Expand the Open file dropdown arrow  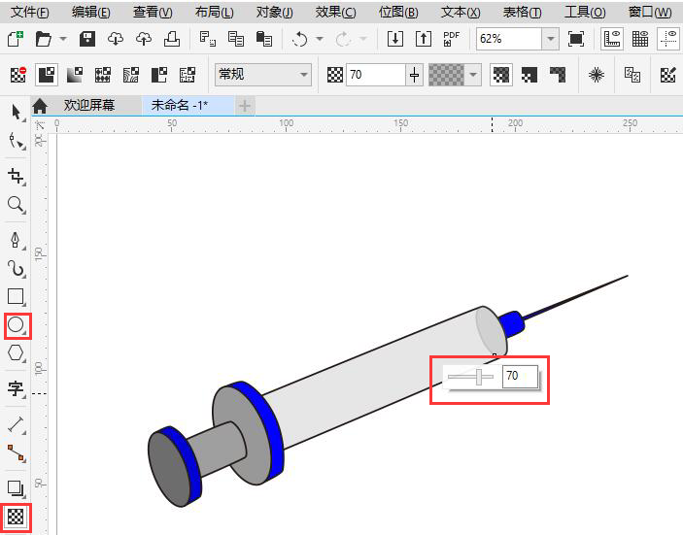[x=63, y=39]
